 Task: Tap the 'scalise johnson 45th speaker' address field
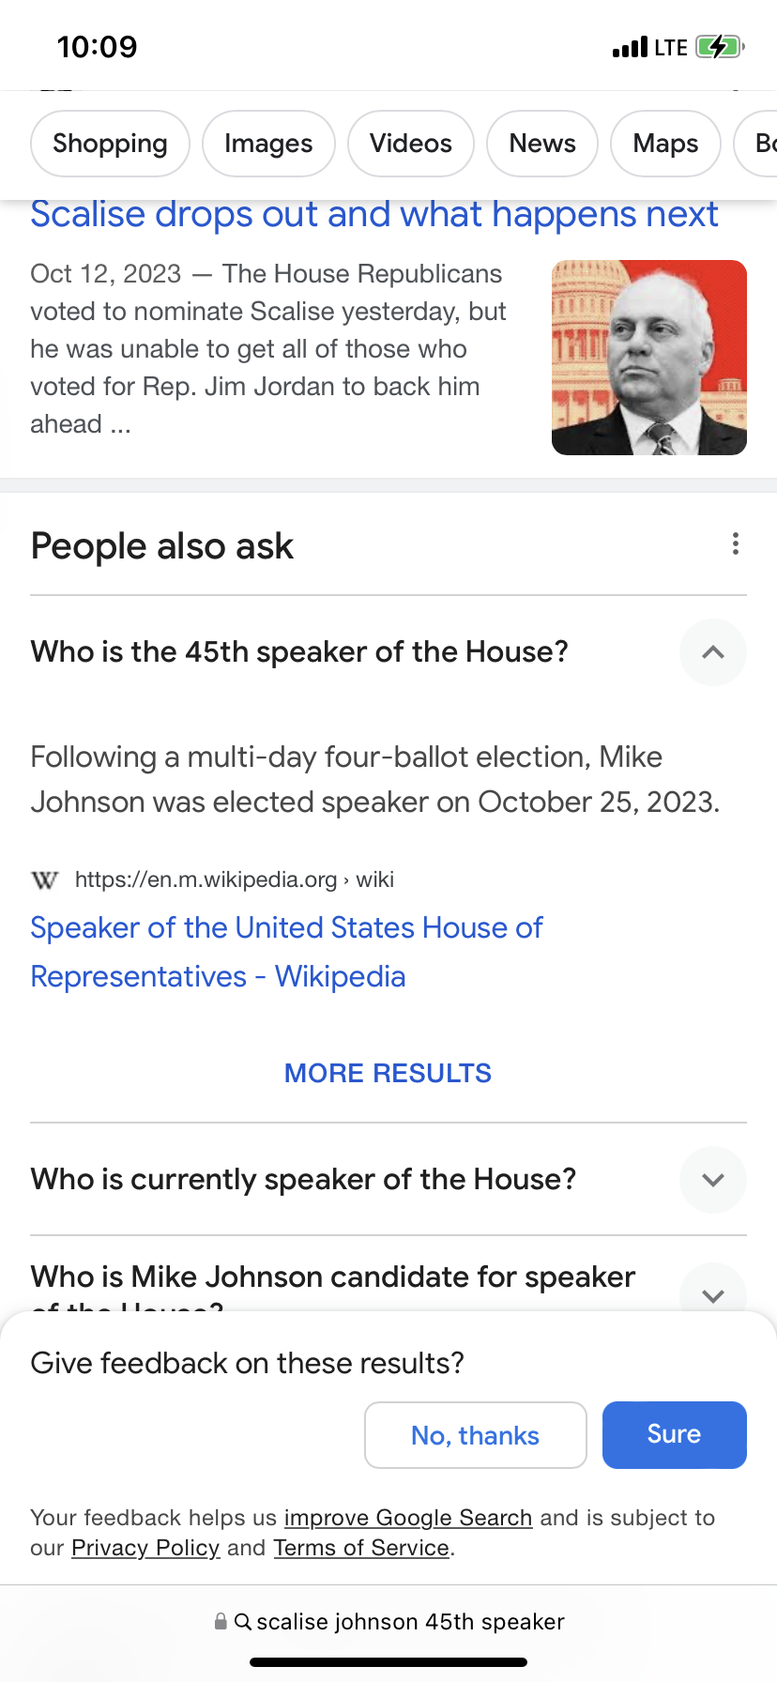pyautogui.click(x=410, y=1622)
